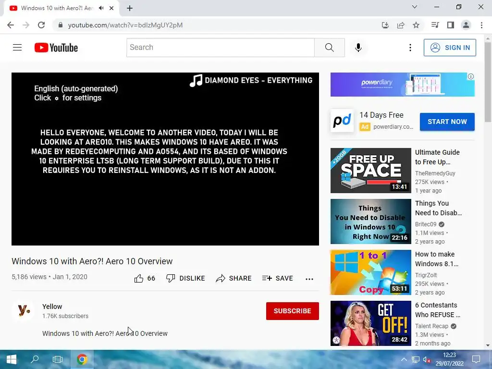Open the muted volume tray icon
The width and height of the screenshot is (492, 369).
[x=427, y=359]
